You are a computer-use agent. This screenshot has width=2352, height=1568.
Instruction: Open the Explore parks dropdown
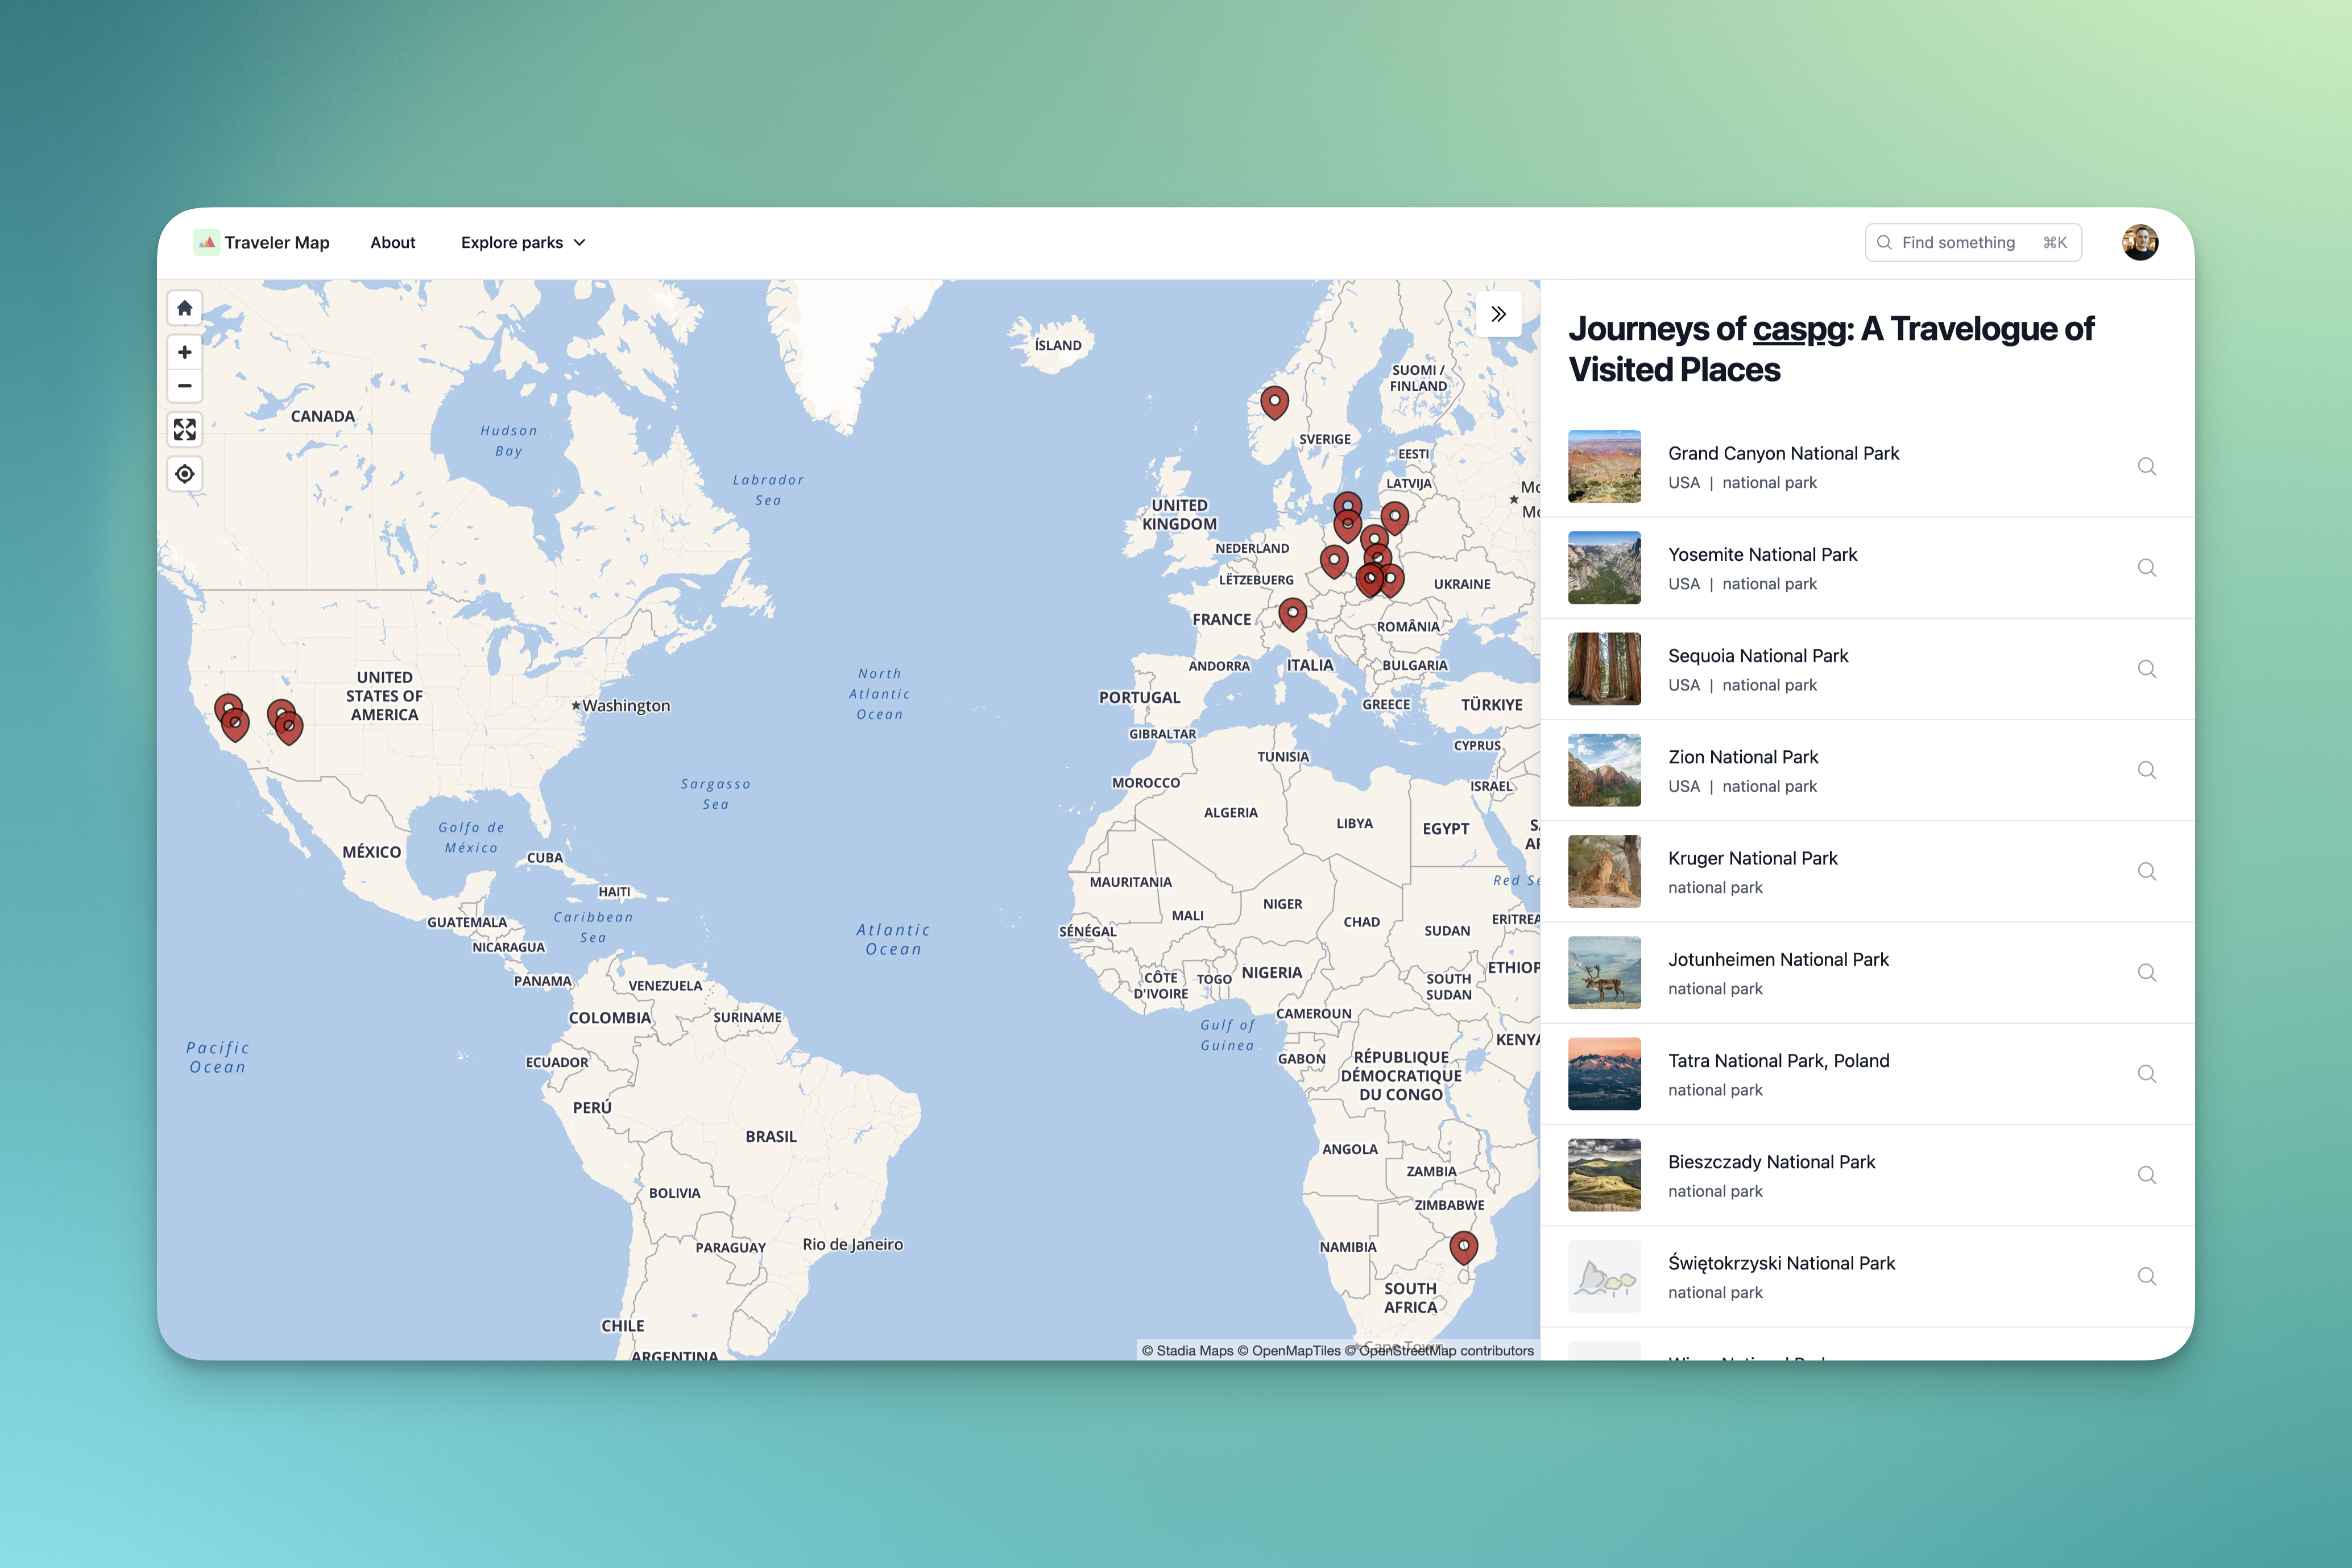pyautogui.click(x=523, y=243)
